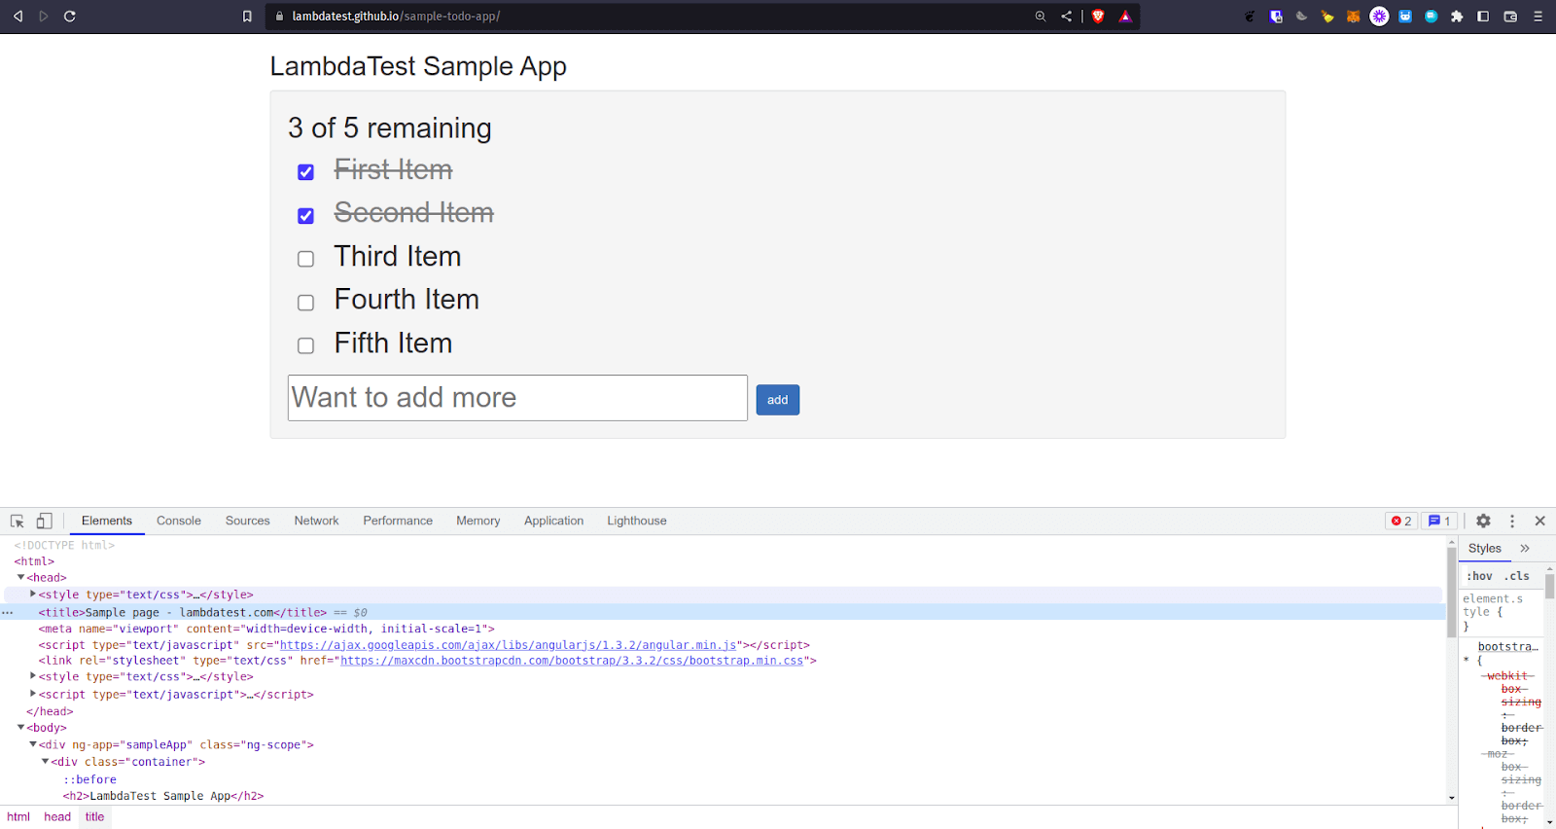Open DevTools settings gear
Screen dimensions: 1556x829
click(1483, 522)
